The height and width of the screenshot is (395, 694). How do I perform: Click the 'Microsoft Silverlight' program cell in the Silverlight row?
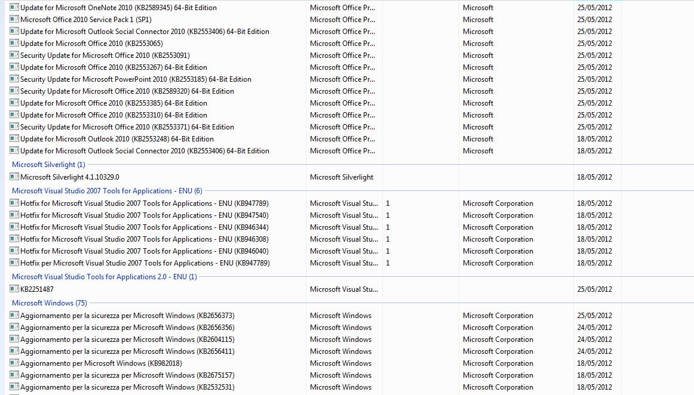(x=342, y=177)
